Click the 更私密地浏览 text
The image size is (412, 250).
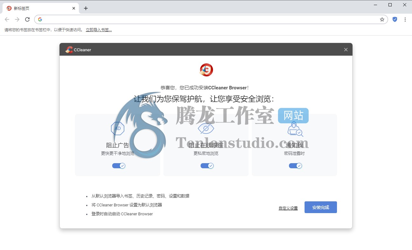(206, 153)
